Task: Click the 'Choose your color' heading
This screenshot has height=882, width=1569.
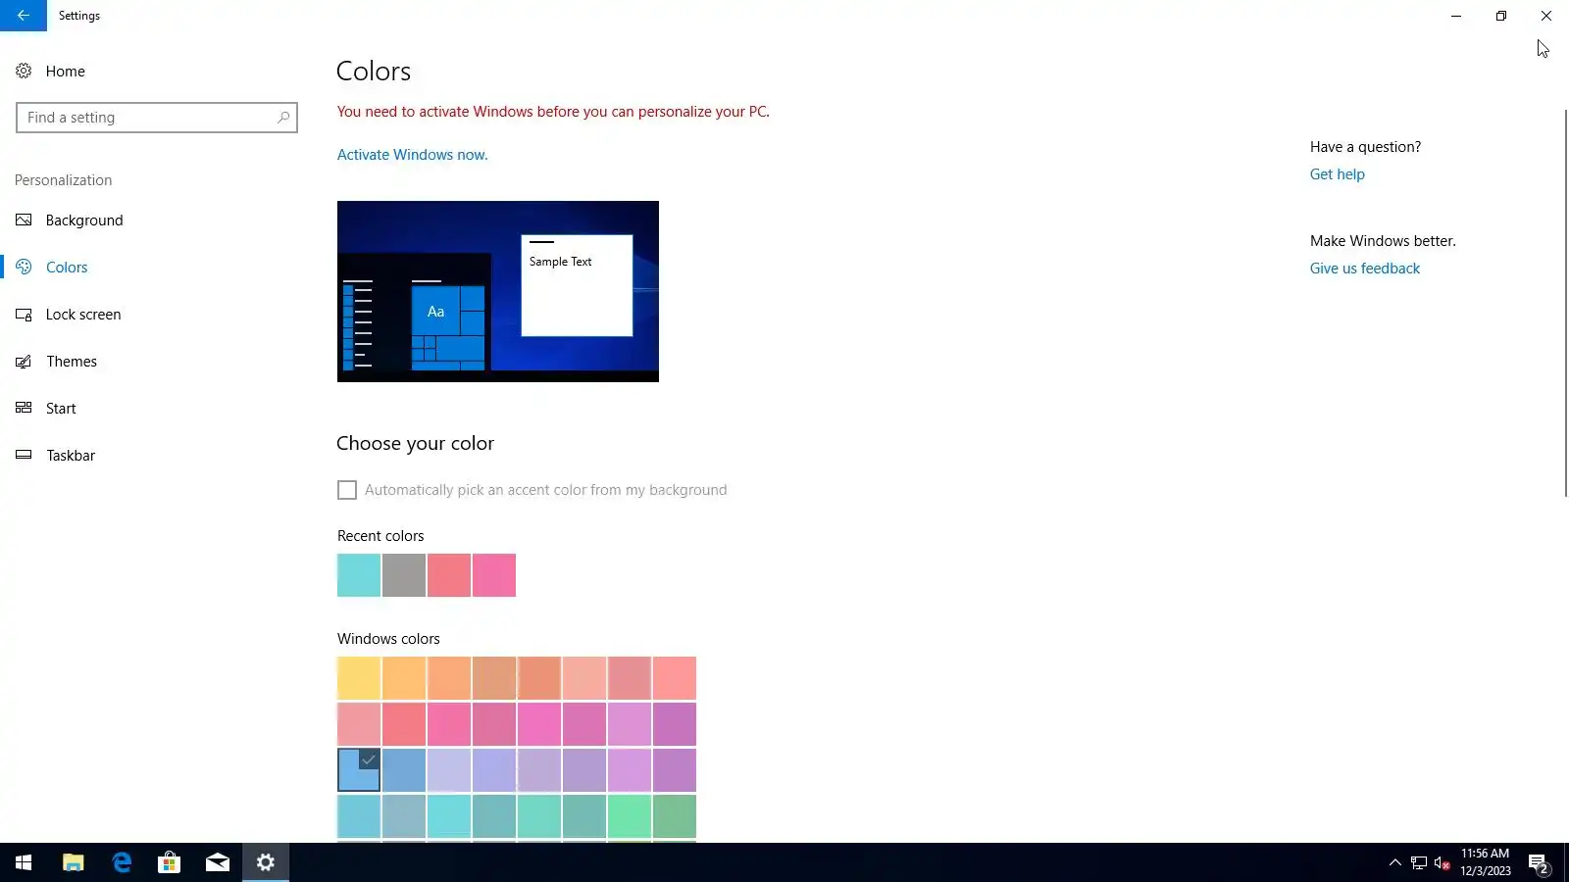Action: coord(415,443)
